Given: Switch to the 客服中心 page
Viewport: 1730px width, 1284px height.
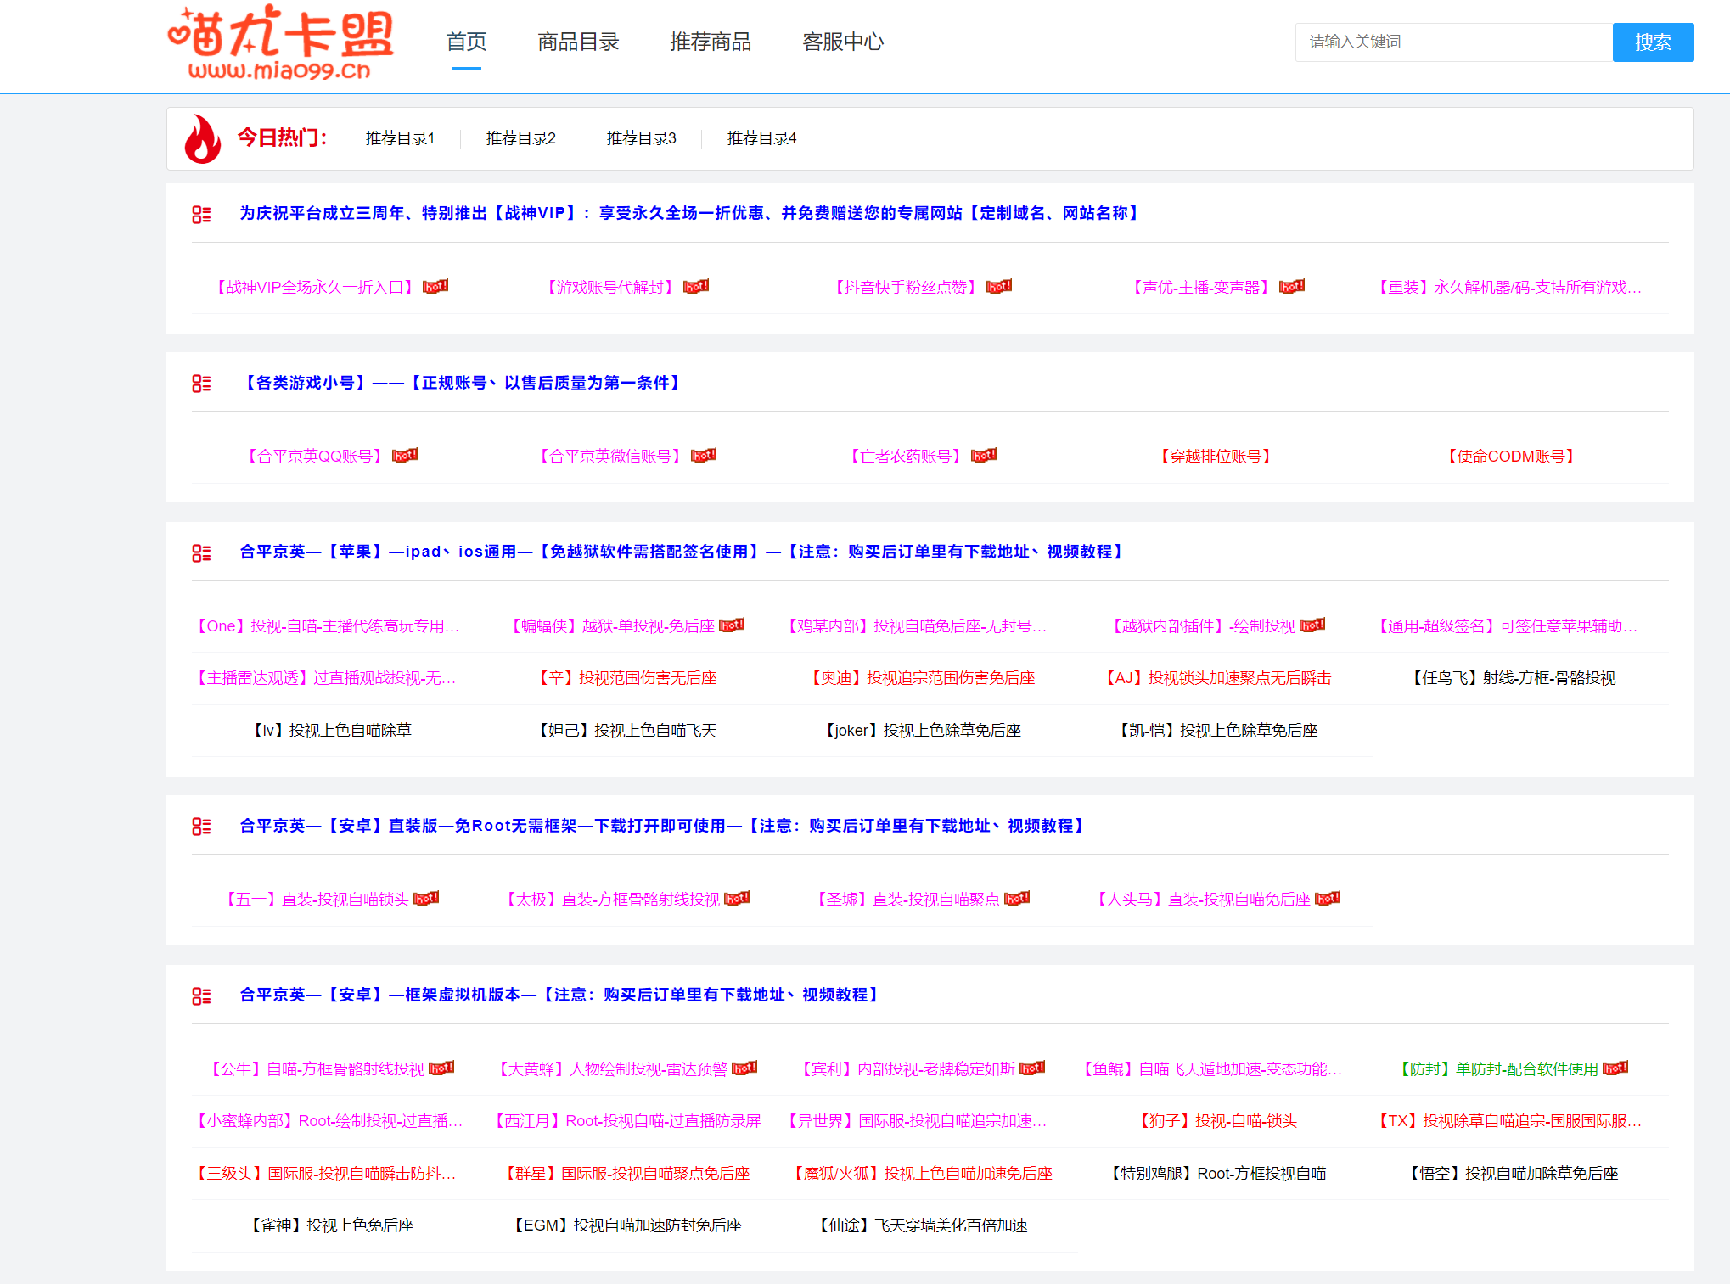Looking at the screenshot, I should 841,42.
